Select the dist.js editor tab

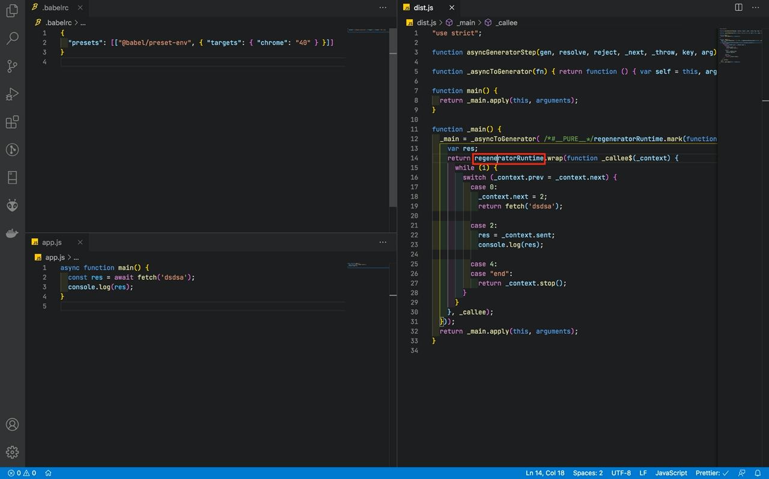(x=423, y=8)
